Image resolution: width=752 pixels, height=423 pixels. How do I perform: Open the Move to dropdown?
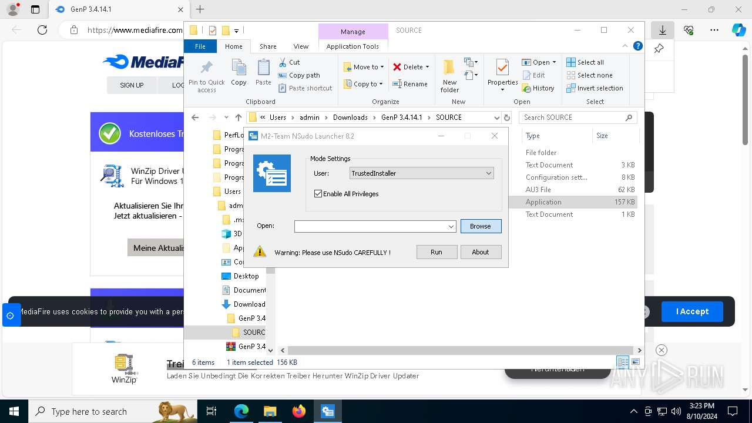click(364, 67)
